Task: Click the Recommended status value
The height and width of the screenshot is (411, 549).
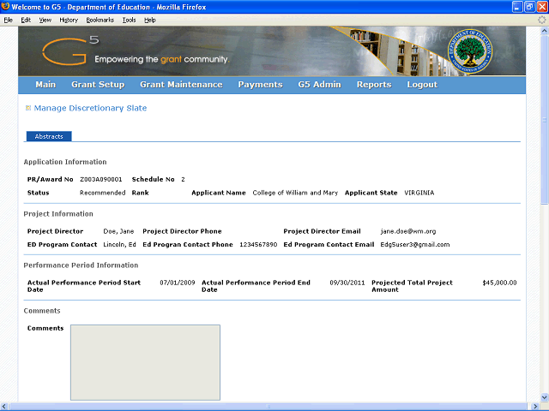Action: (103, 193)
